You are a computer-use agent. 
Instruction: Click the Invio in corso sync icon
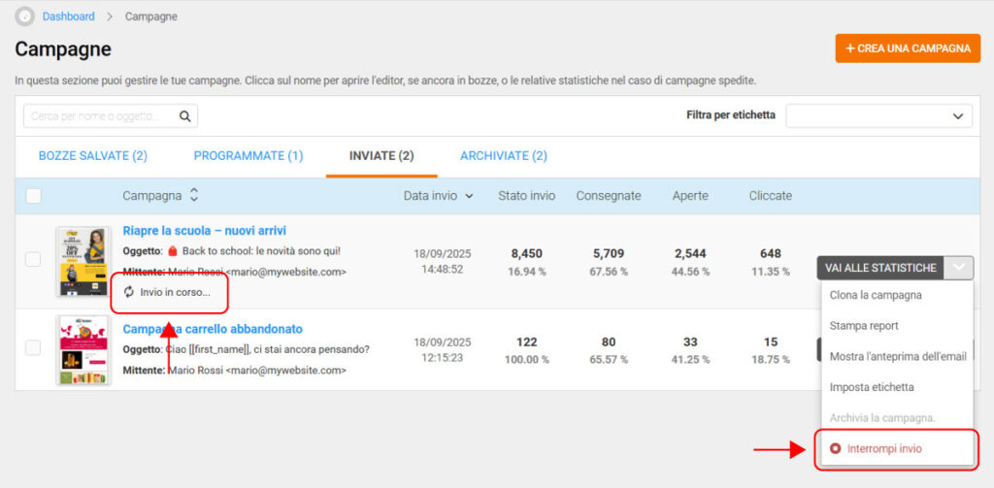tap(129, 292)
